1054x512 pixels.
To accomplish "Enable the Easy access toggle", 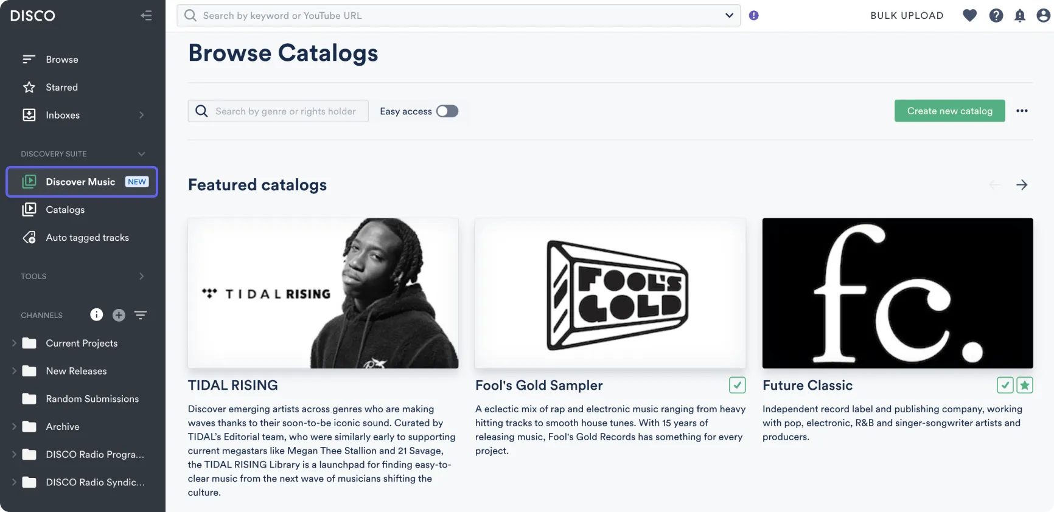I will click(447, 111).
